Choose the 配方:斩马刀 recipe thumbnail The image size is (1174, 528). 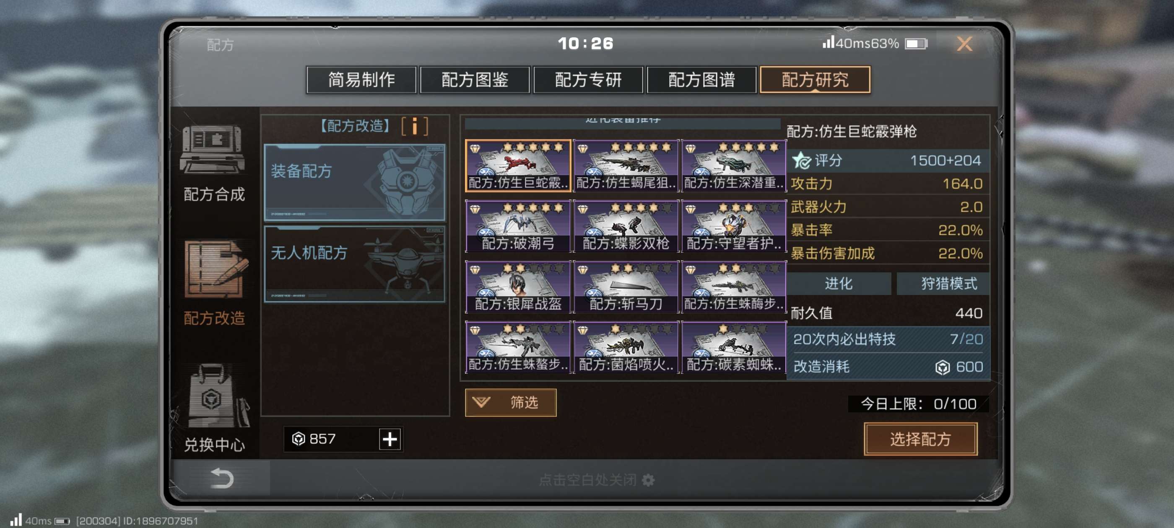click(626, 287)
